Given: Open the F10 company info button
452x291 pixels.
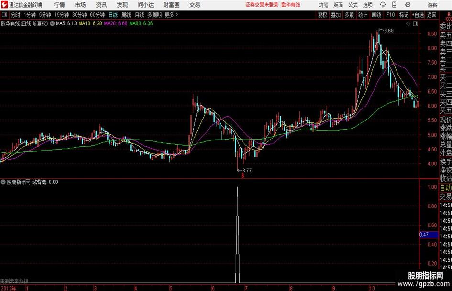Looking at the screenshot, I should [390, 15].
